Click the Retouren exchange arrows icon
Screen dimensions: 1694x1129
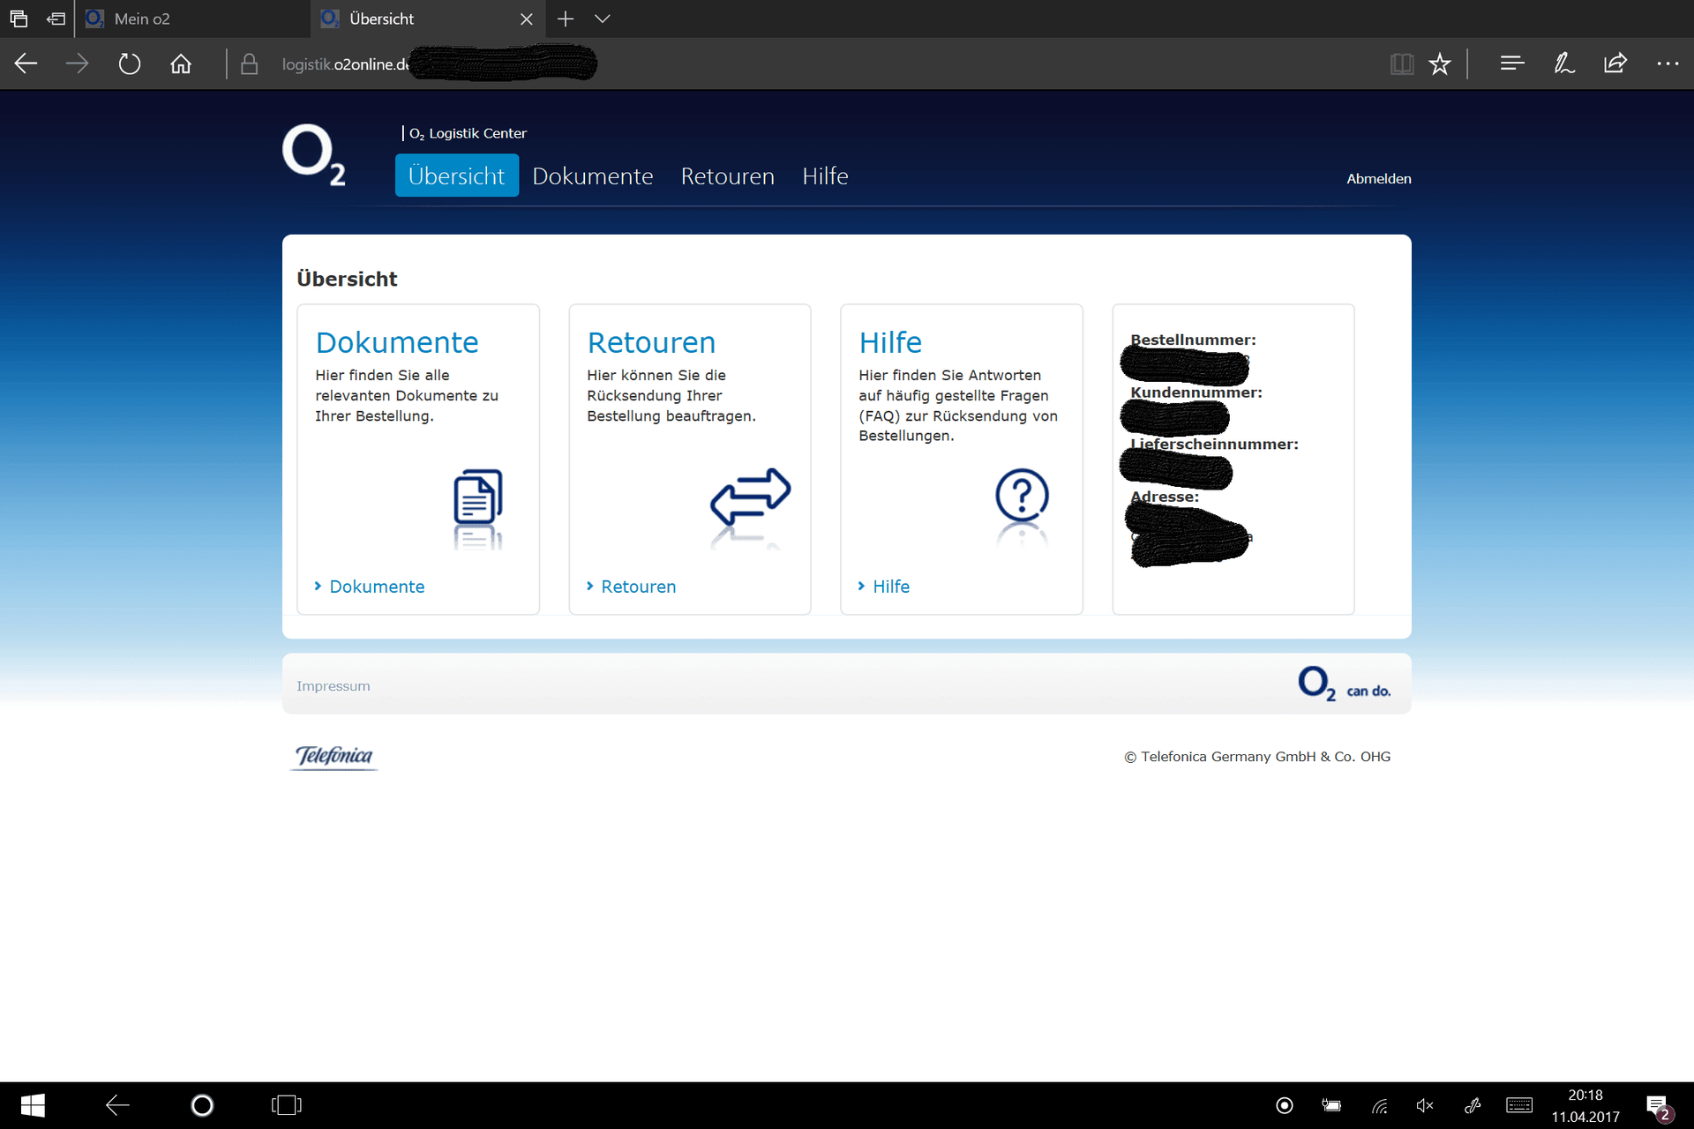(x=750, y=496)
